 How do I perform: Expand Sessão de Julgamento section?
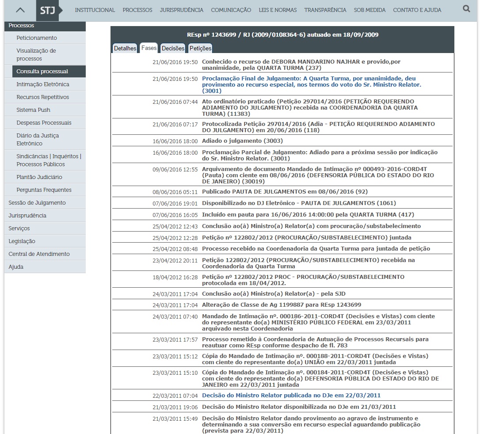(x=37, y=203)
